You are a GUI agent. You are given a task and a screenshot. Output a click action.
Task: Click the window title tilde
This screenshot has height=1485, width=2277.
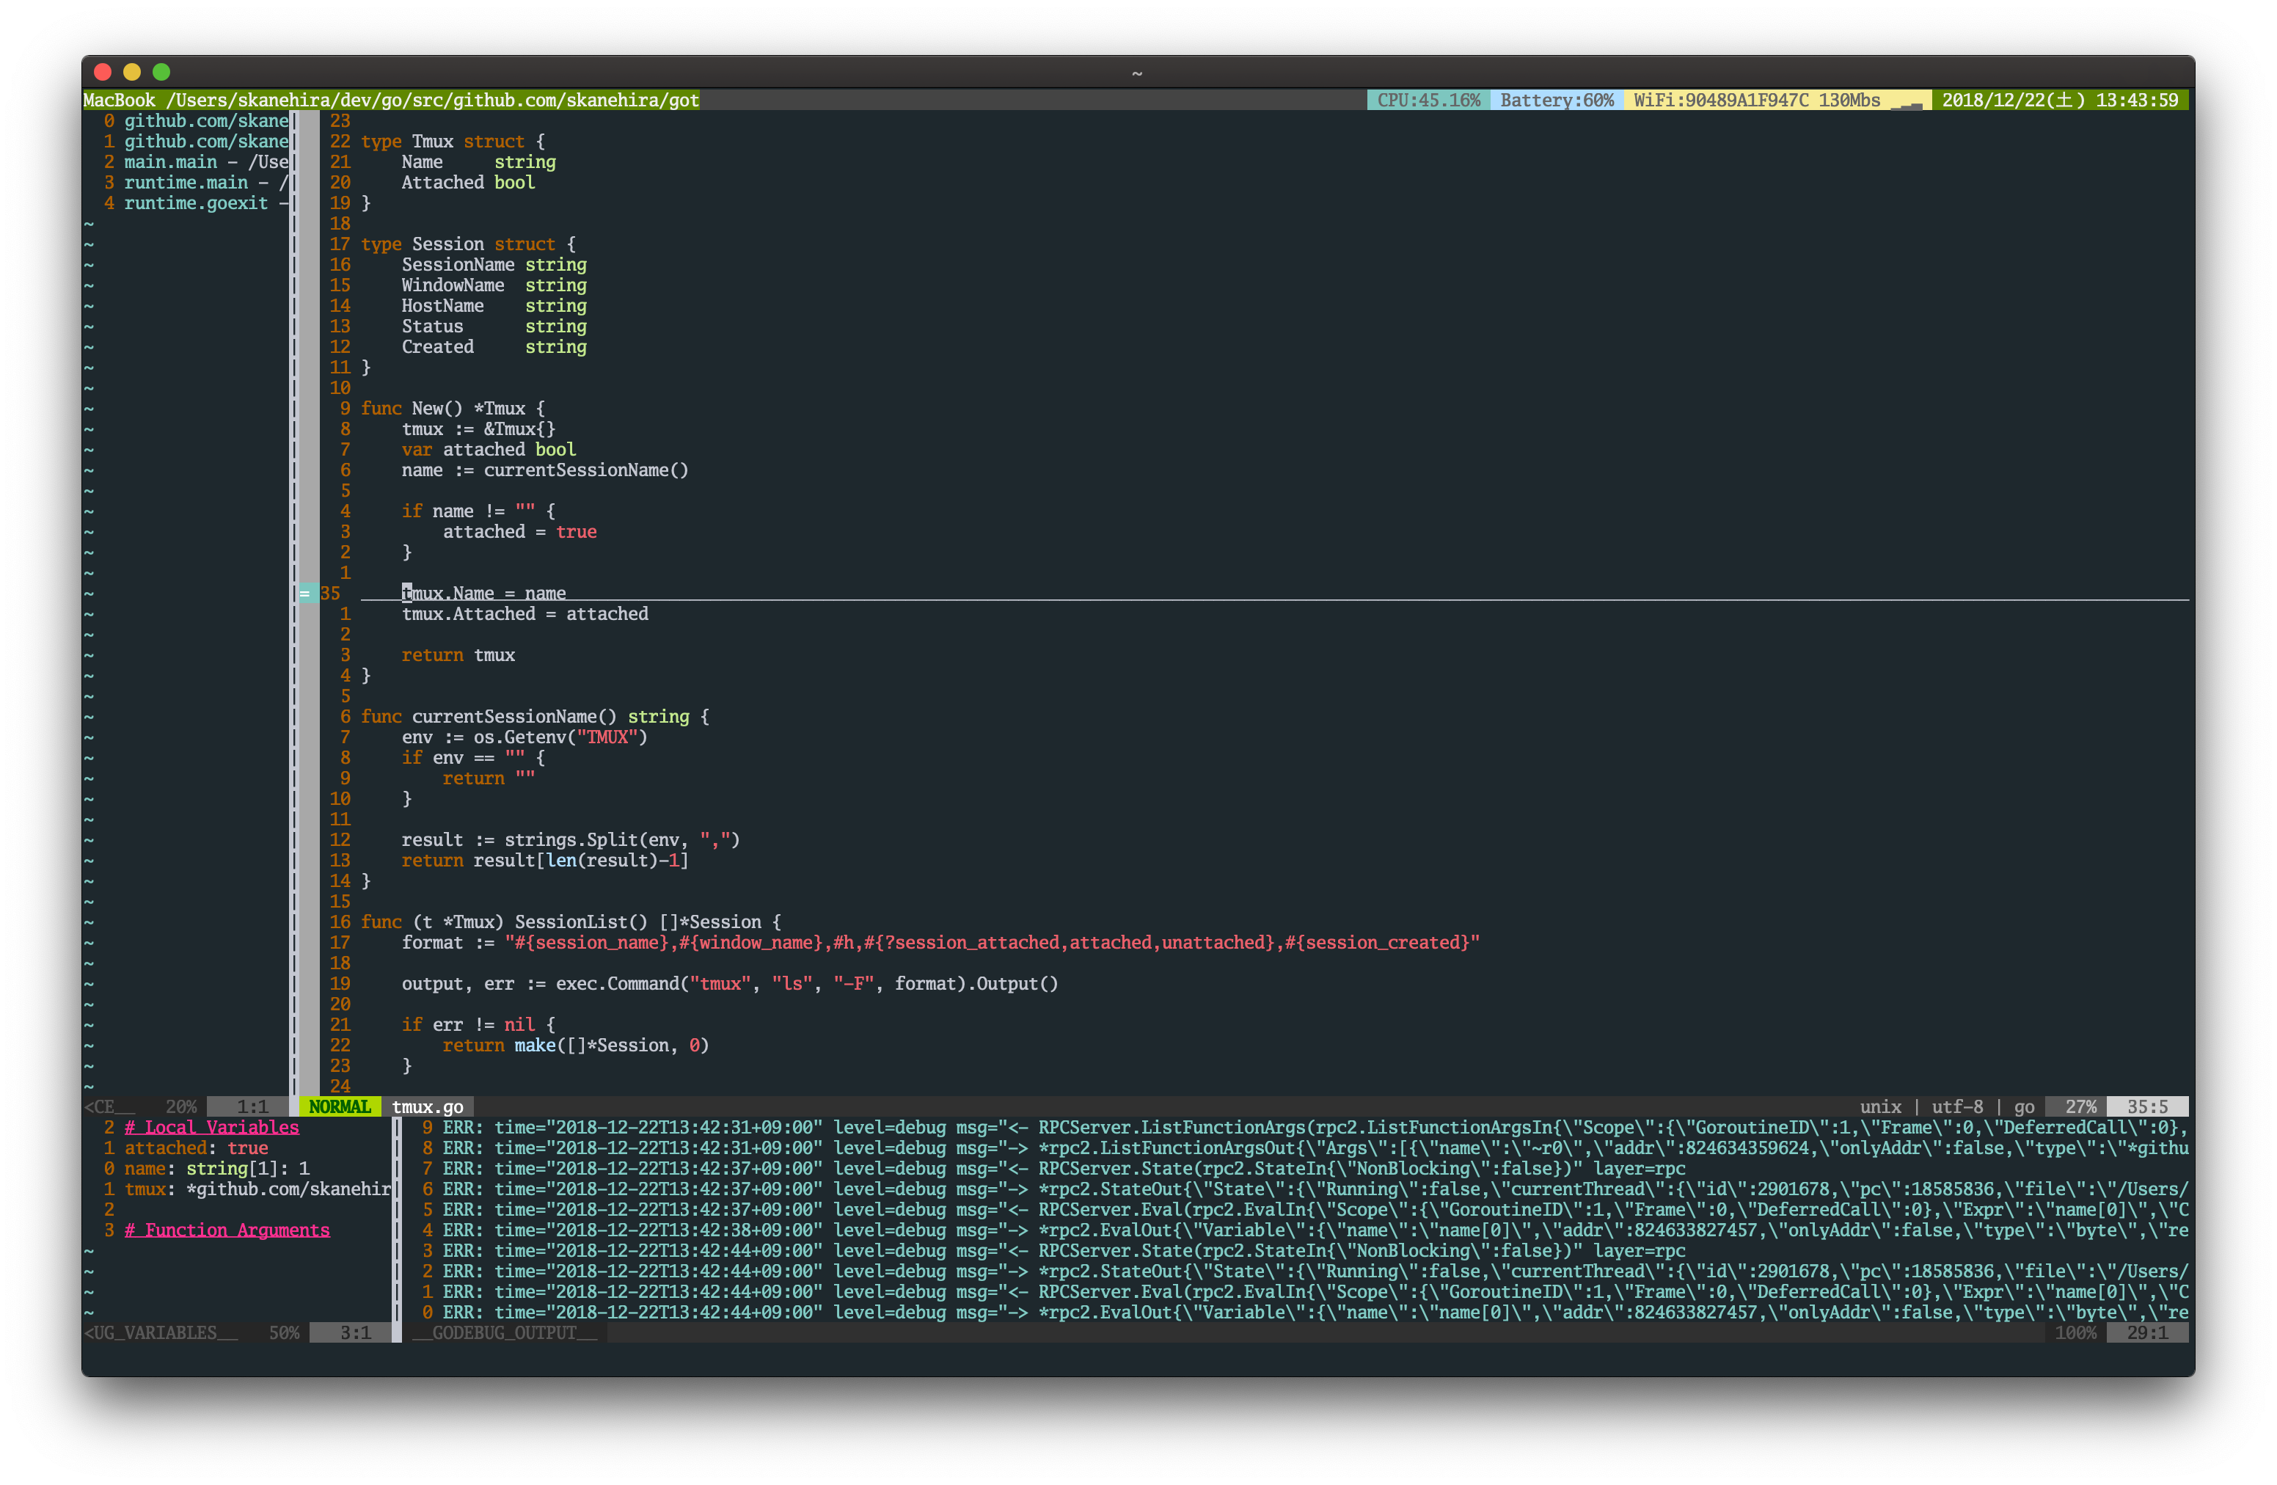point(1138,73)
